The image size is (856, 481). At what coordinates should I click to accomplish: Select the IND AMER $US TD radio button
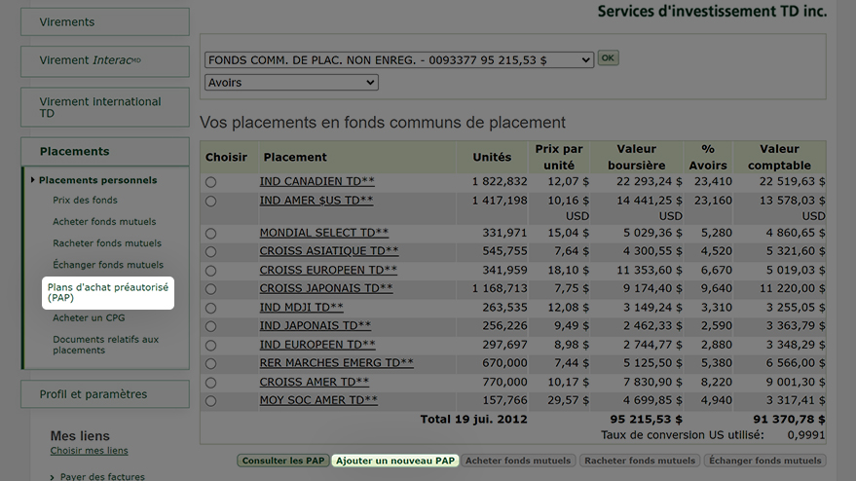pos(210,202)
